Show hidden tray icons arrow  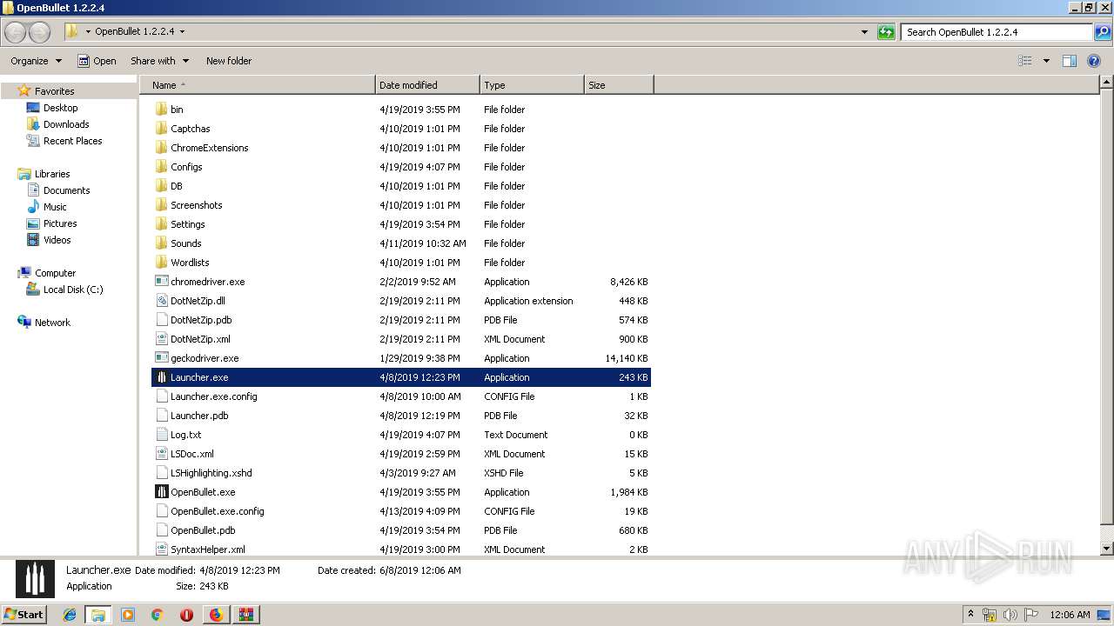click(970, 614)
